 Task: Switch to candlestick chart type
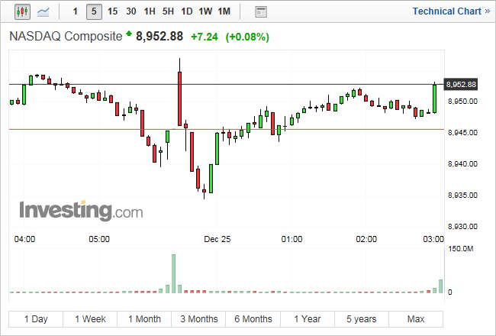[22, 11]
